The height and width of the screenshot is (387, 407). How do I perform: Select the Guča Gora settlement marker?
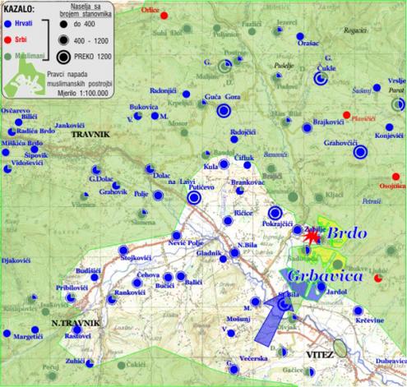(224, 111)
